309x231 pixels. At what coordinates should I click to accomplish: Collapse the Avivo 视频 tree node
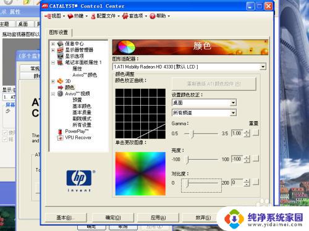tap(53, 94)
